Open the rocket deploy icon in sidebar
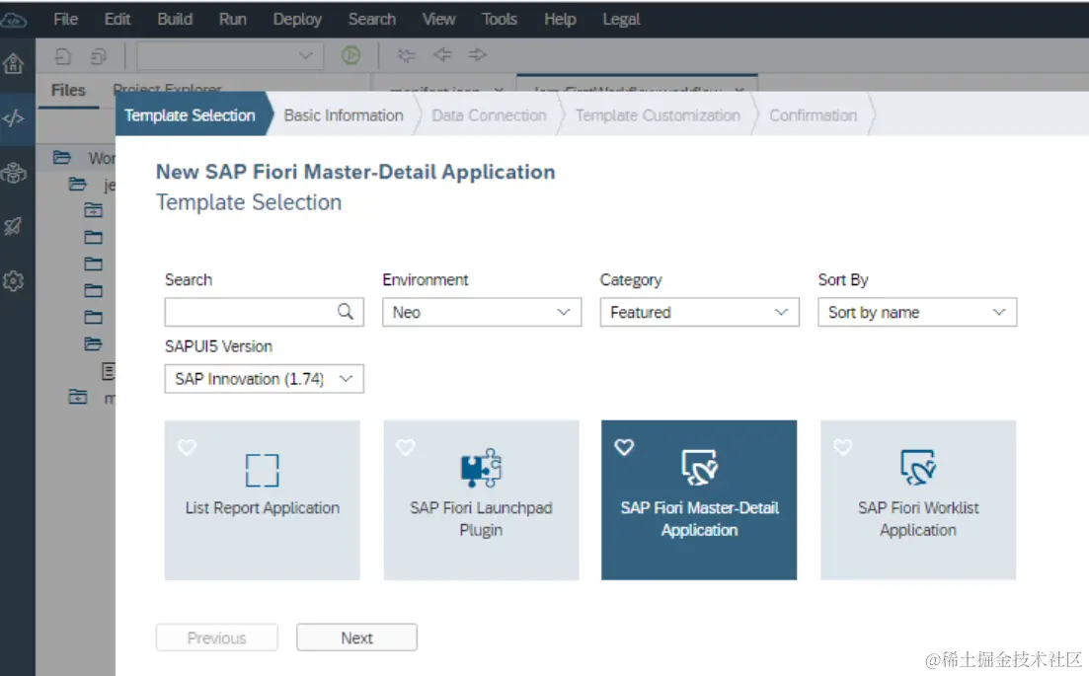Viewport: 1089px width, 676px height. 13,226
